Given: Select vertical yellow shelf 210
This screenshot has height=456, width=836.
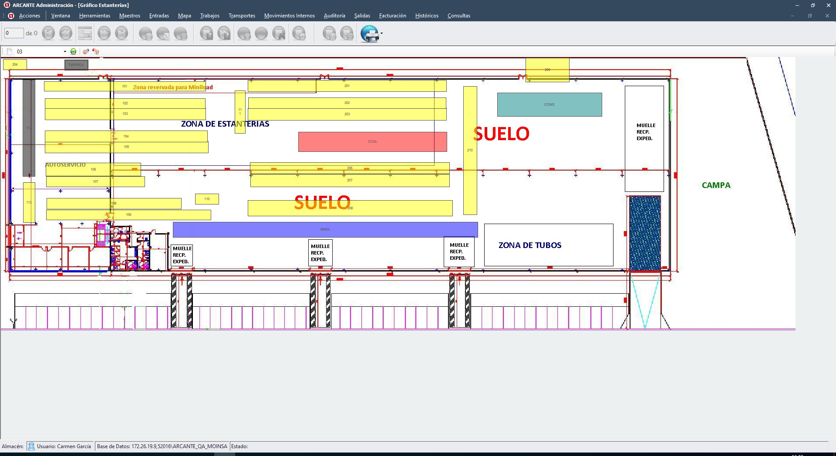Looking at the screenshot, I should pos(470,151).
